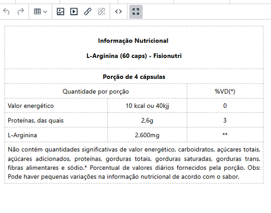
Task: Click the %VD(*) header cell
Action: point(225,91)
